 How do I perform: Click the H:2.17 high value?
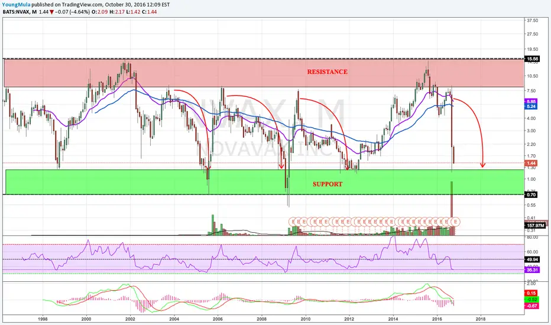click(x=116, y=12)
